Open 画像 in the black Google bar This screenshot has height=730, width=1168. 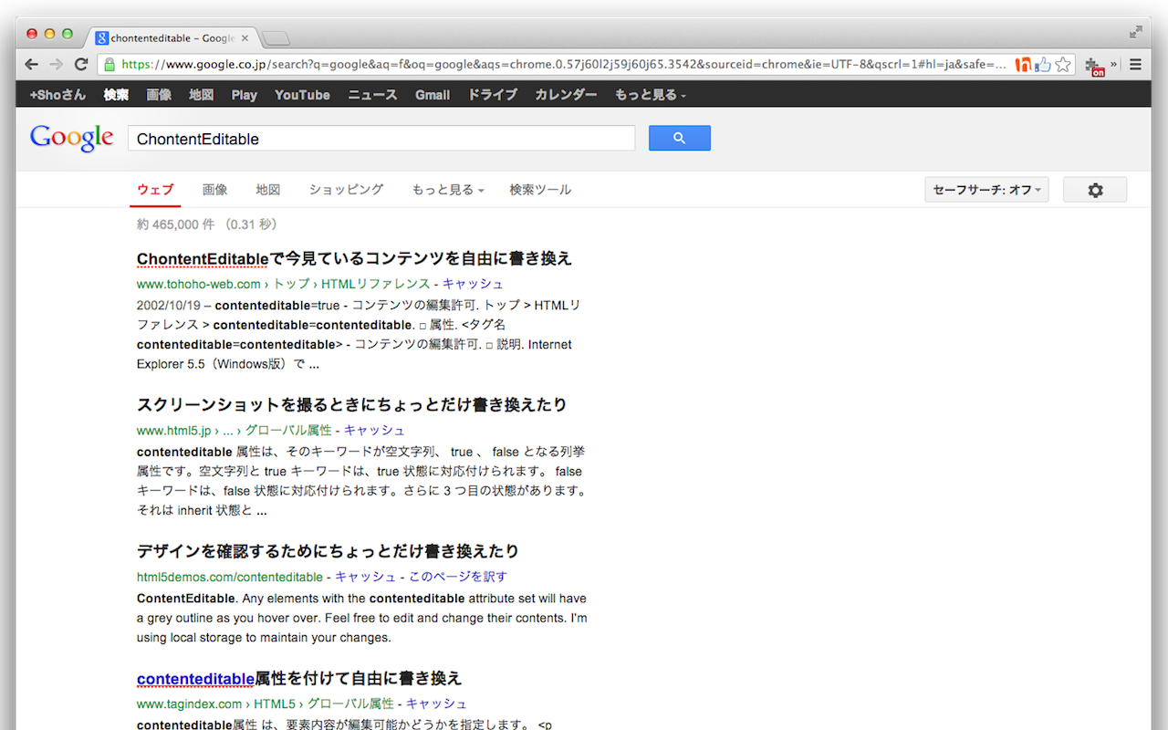159,95
